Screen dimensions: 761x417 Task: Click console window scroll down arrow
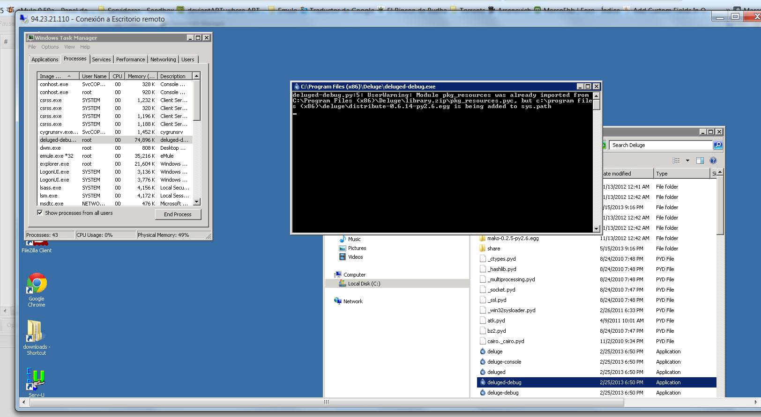click(597, 229)
